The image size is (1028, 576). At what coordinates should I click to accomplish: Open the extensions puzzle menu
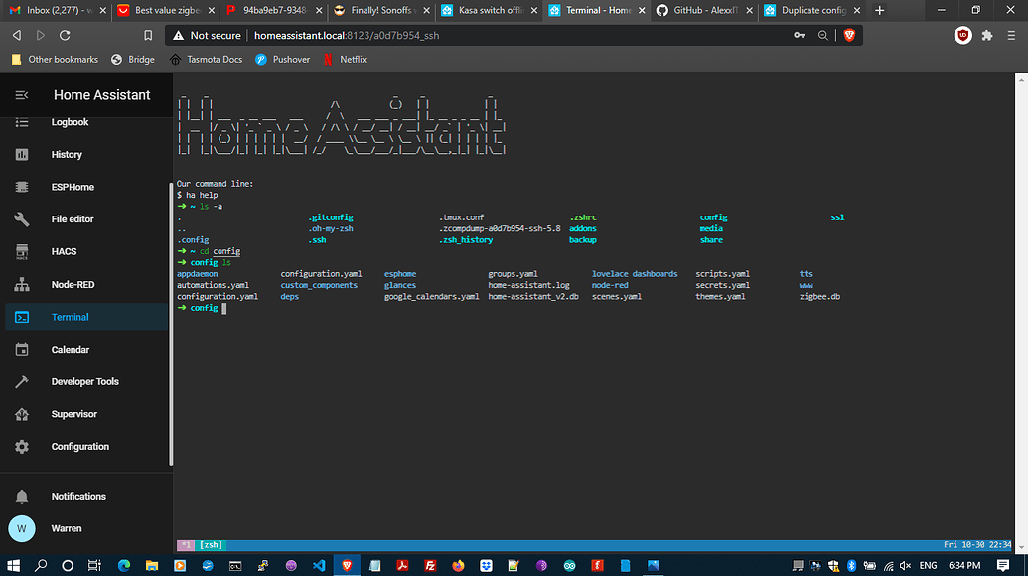[x=987, y=36]
